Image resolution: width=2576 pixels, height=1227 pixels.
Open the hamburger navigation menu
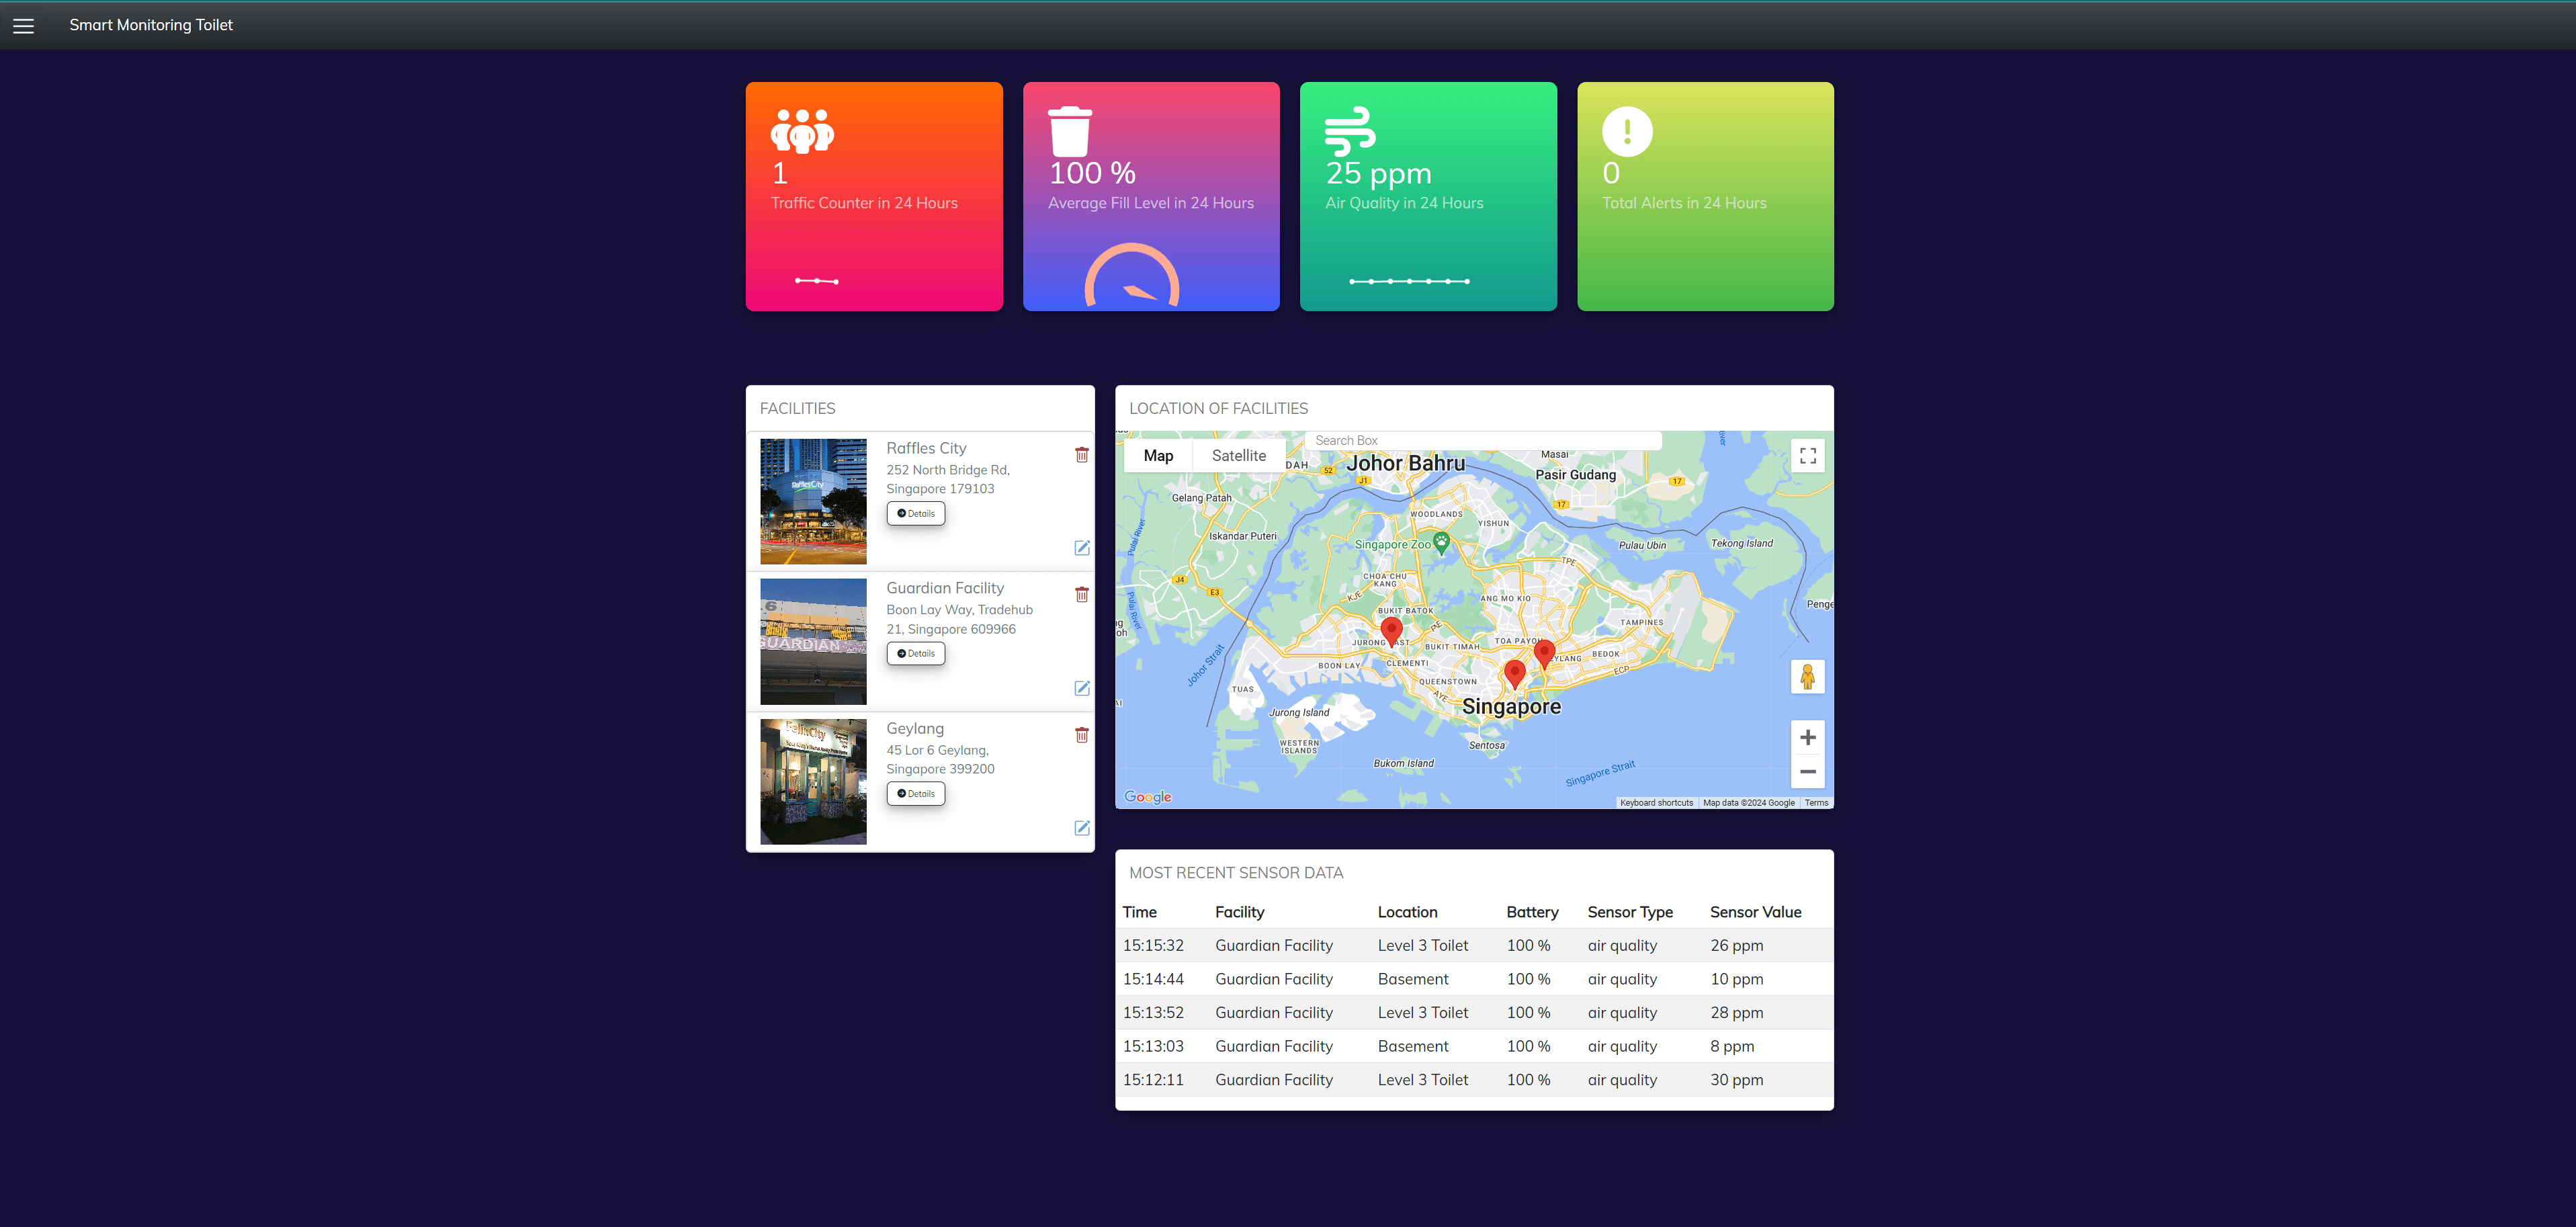(x=23, y=26)
